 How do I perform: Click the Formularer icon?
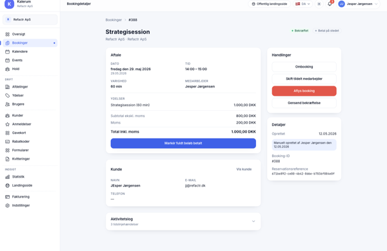click(x=7, y=150)
